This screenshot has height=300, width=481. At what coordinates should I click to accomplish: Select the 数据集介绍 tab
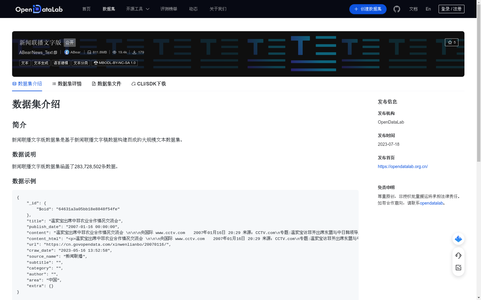tap(27, 84)
